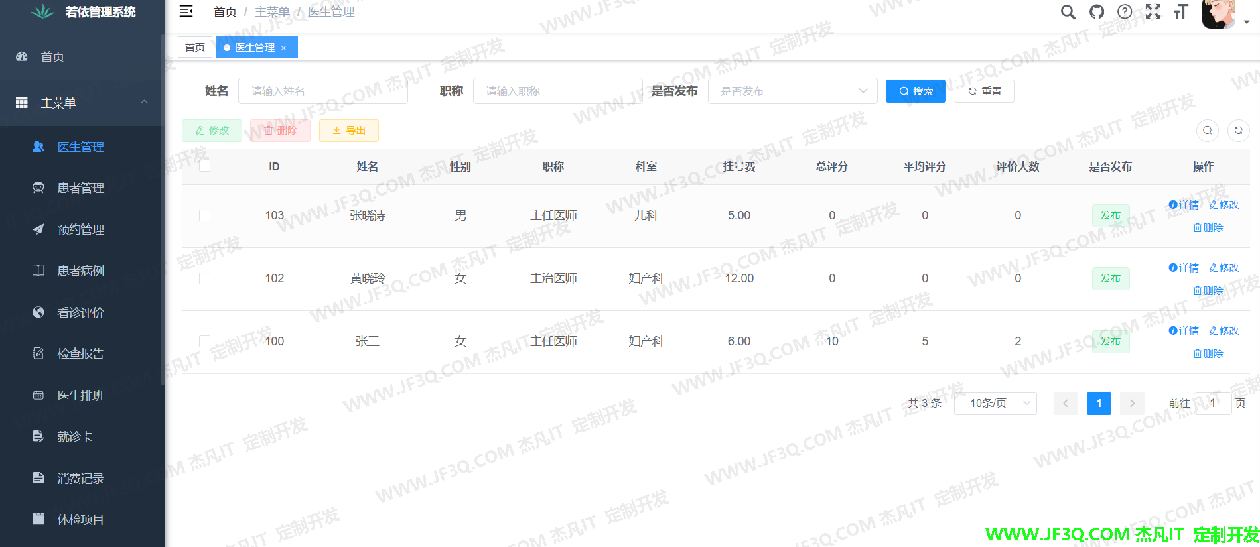Hide the search bar using round magnifier button

coord(1208,131)
